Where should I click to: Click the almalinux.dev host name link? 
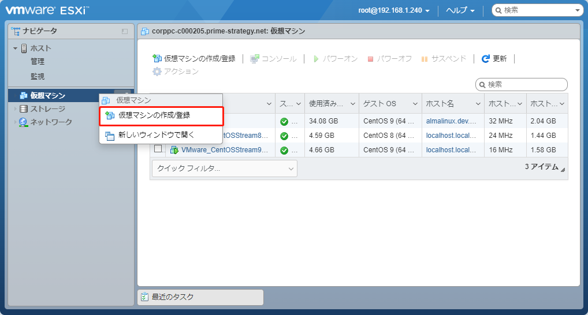[x=451, y=121]
